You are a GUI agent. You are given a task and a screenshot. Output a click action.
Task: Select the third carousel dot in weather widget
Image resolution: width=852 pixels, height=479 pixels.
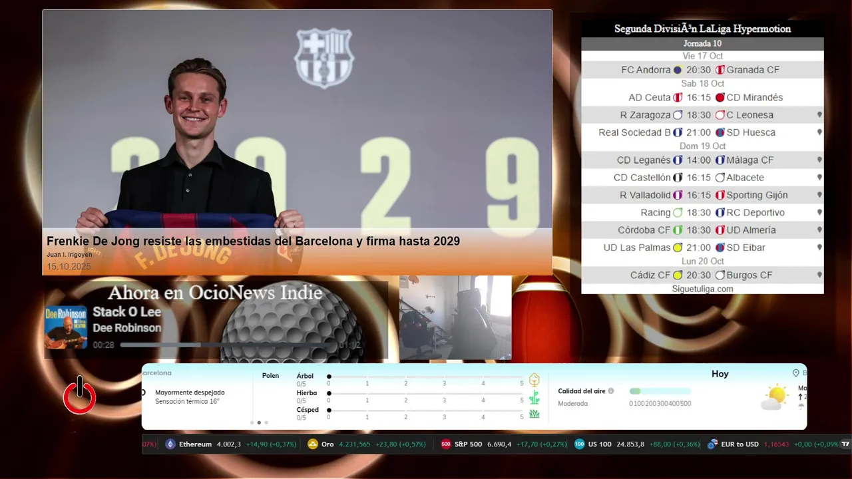(266, 422)
